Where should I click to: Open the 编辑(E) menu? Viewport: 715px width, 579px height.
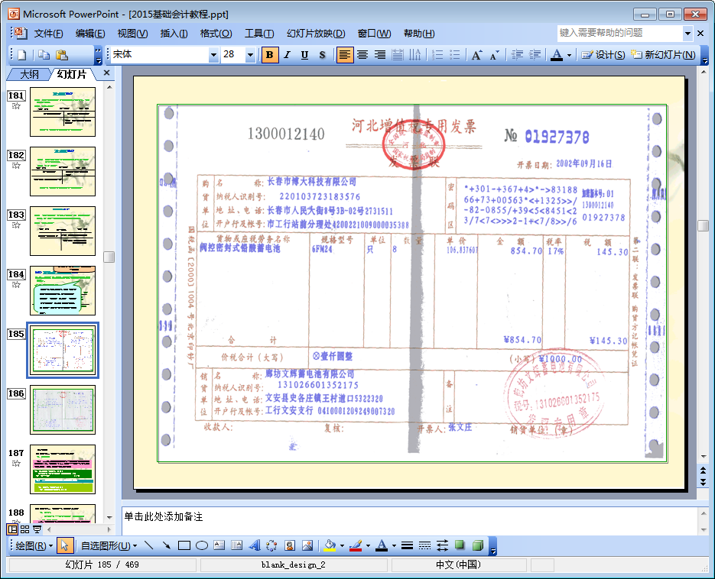click(x=89, y=34)
